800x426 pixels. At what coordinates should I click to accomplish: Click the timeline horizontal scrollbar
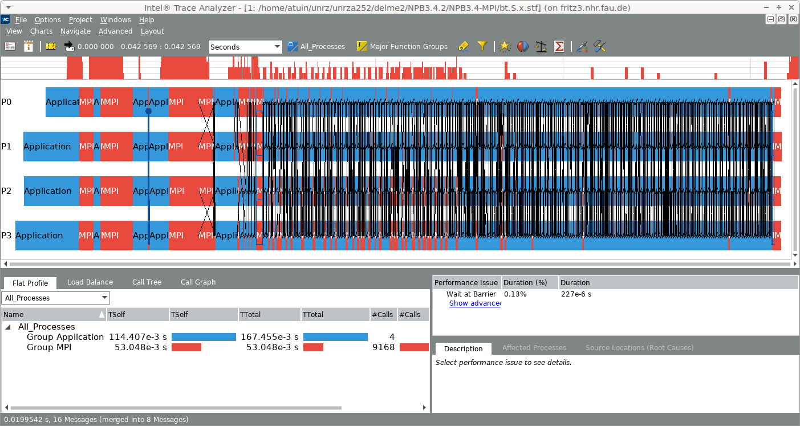pos(400,264)
